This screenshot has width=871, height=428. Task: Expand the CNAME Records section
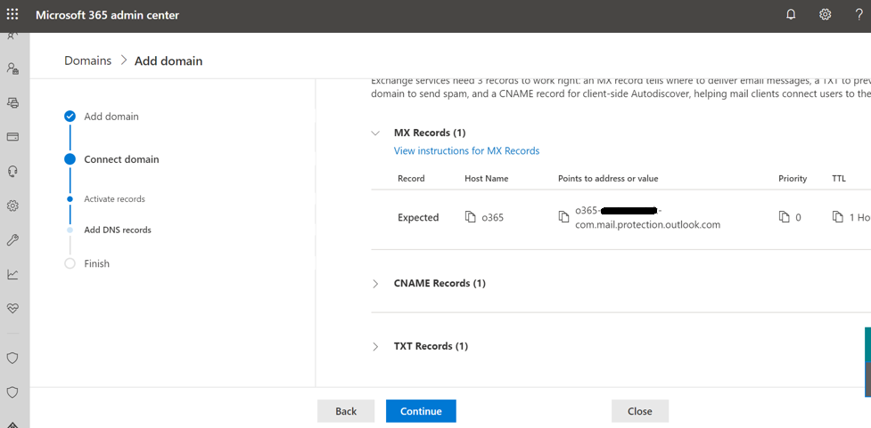click(x=375, y=284)
